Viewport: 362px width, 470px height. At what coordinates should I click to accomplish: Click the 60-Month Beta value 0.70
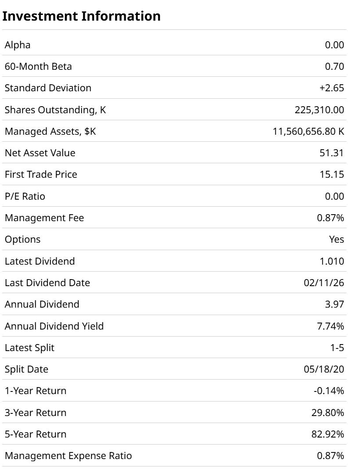pyautogui.click(x=335, y=67)
